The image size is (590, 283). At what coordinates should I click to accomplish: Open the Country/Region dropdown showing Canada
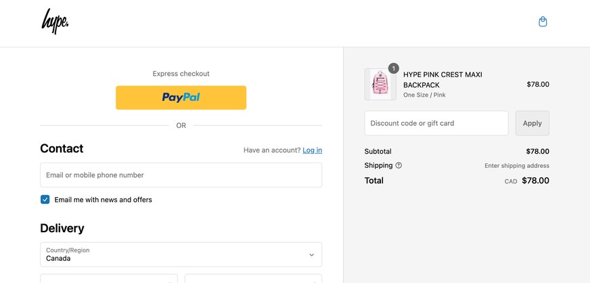click(x=181, y=255)
